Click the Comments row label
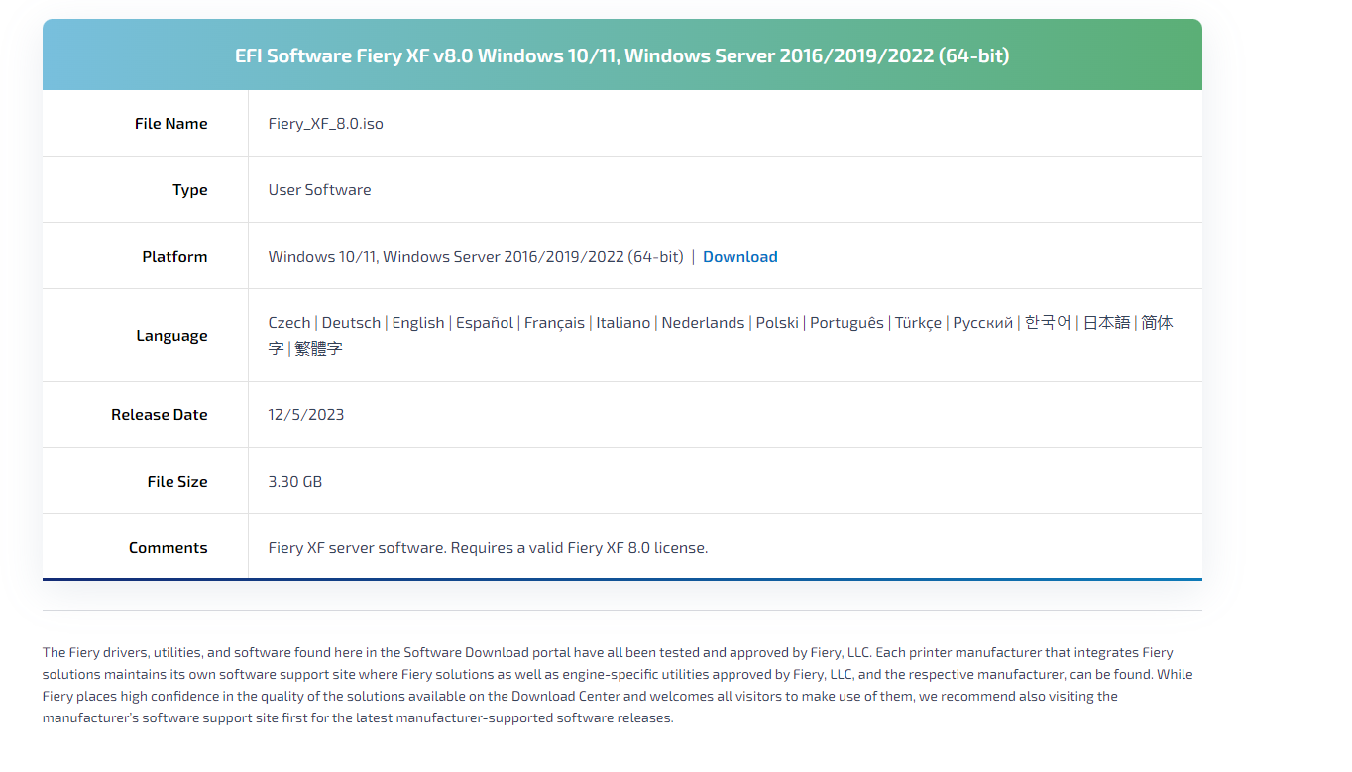 tap(168, 548)
